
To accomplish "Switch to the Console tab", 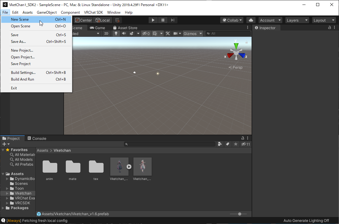I will pyautogui.click(x=37, y=138).
